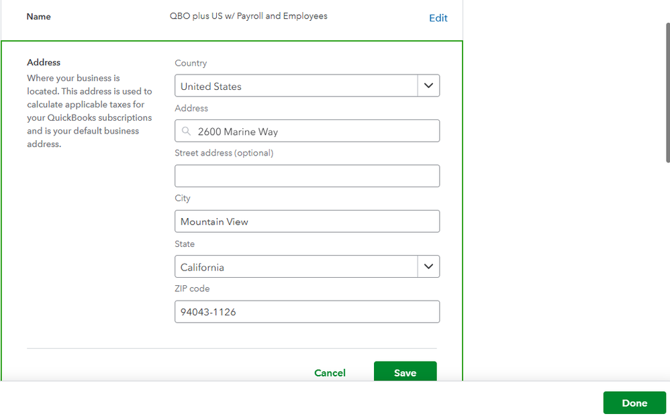Click the vertical scrollbar thumb

[x=667, y=94]
